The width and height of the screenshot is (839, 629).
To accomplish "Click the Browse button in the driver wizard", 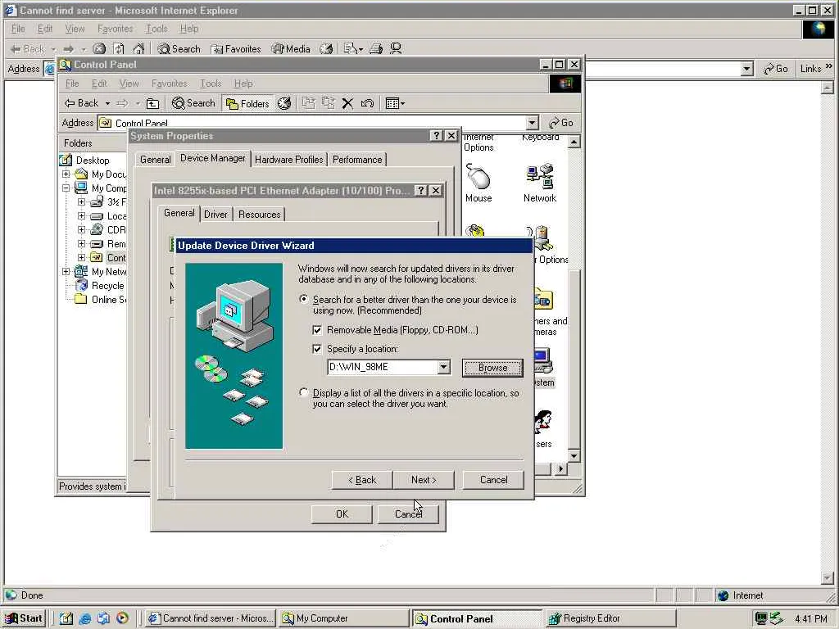I will 492,368.
